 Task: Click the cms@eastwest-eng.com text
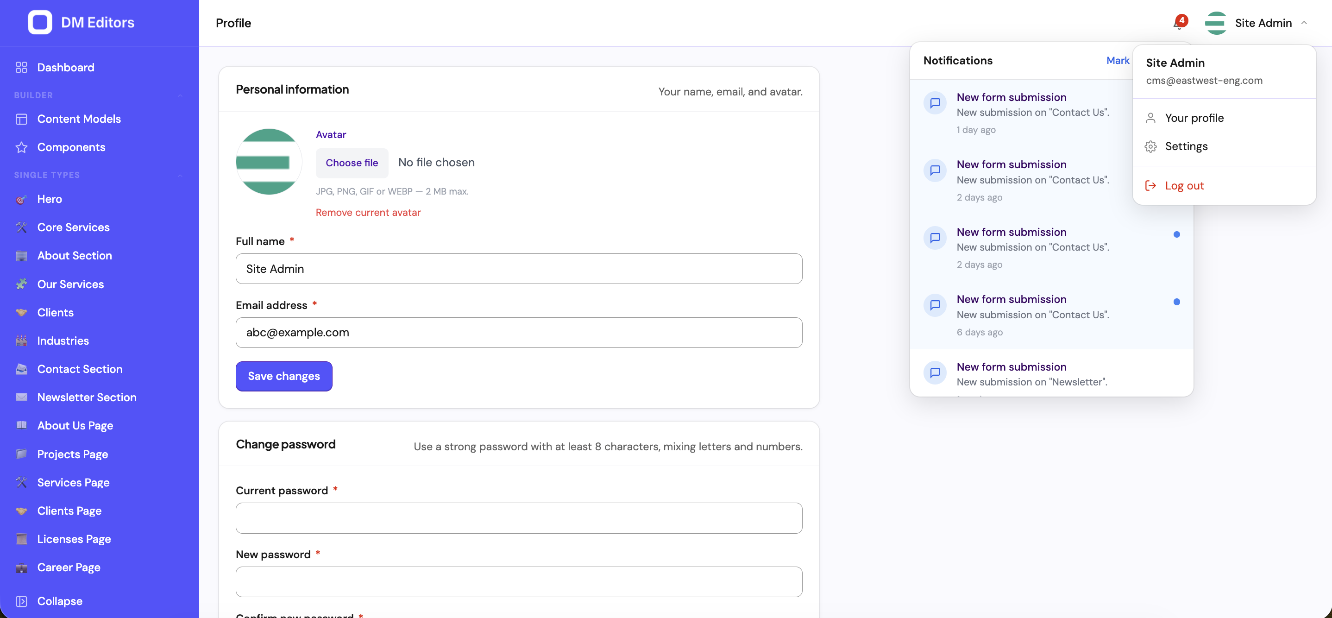click(1204, 81)
